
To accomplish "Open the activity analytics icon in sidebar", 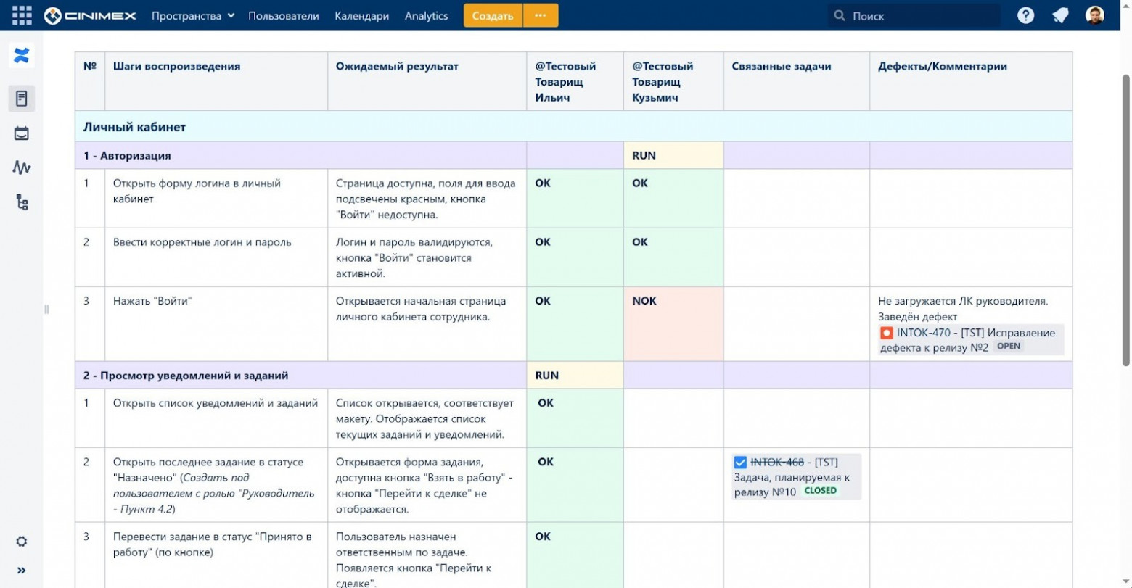I will 22,168.
